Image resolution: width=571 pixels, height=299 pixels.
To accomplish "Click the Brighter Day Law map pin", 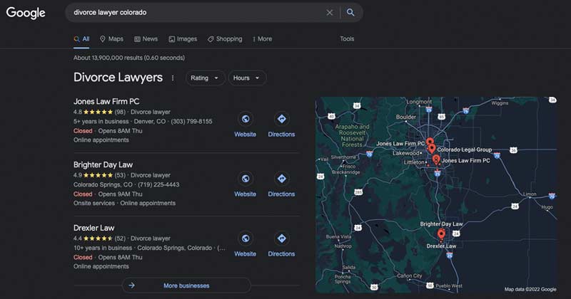I will coord(441,234).
